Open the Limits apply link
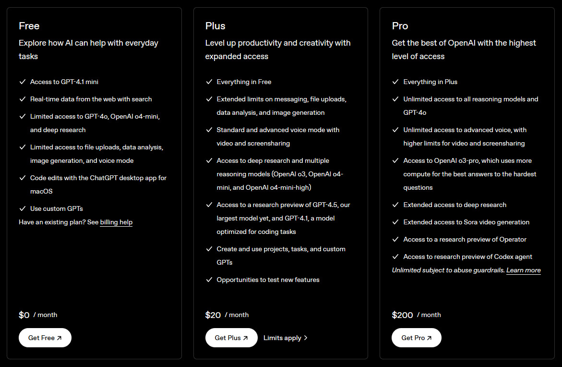Viewport: 562px width, 367px height. coord(282,338)
